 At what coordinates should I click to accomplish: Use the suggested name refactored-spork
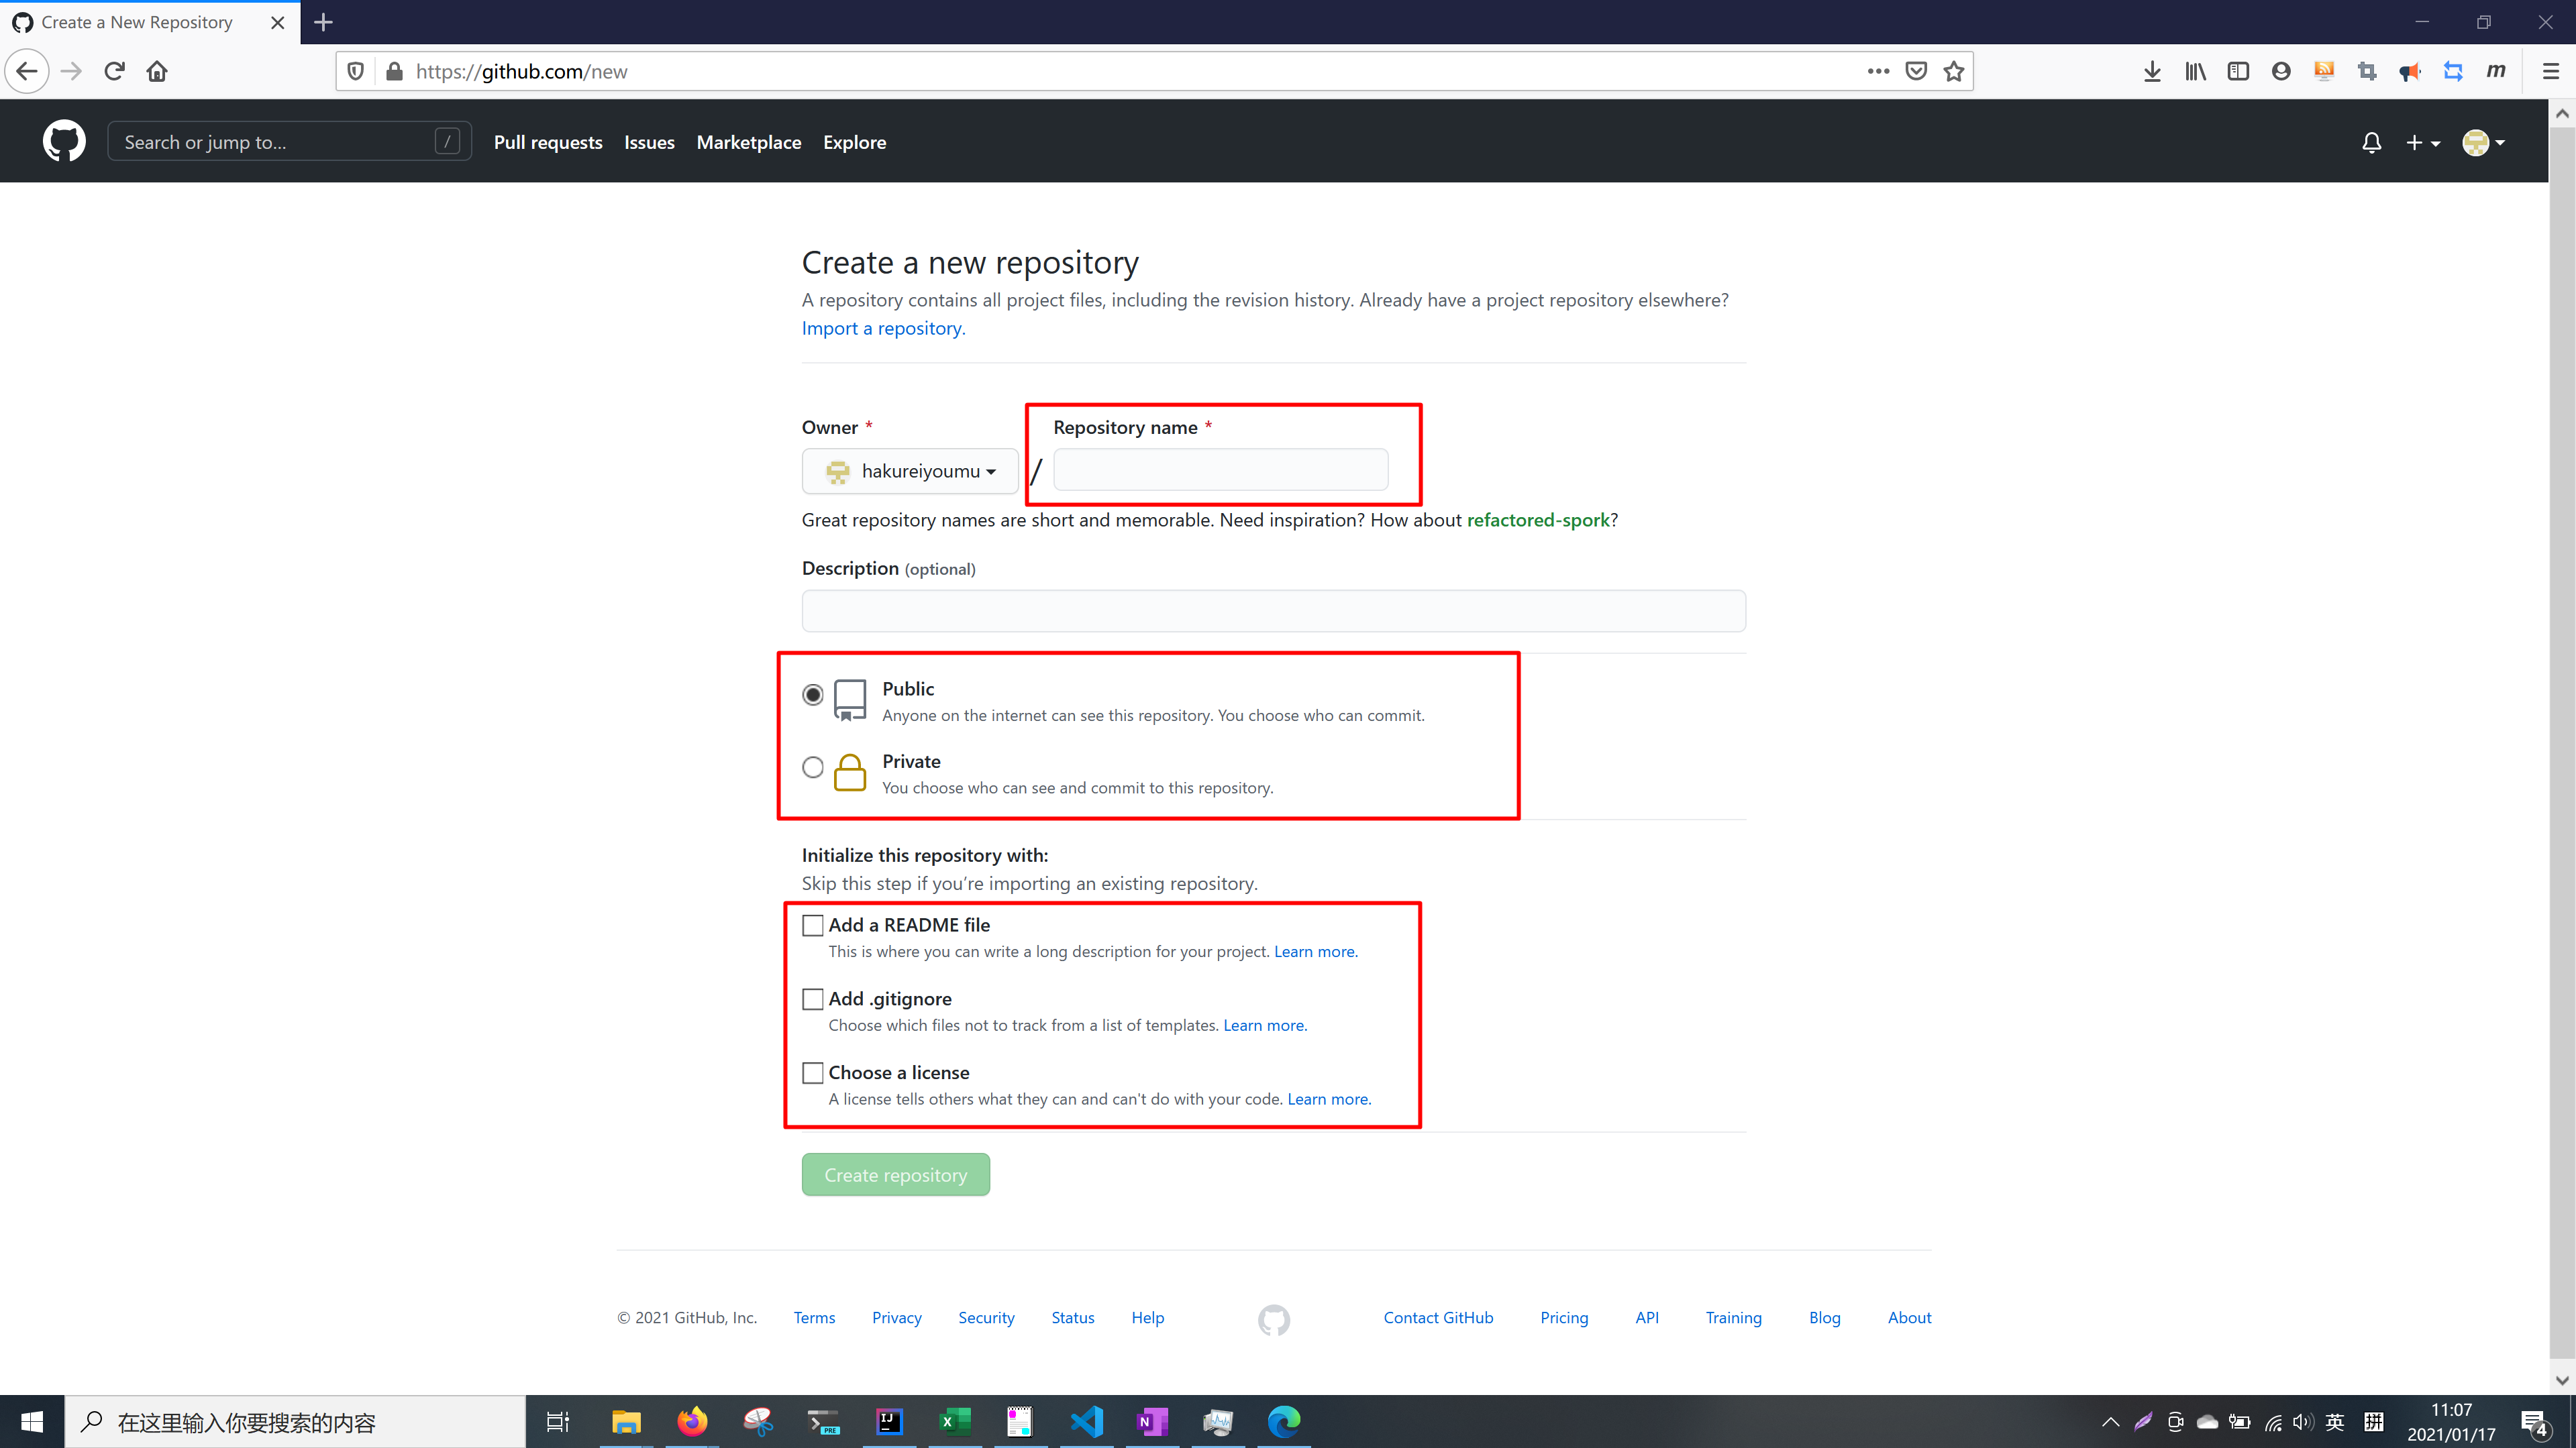coord(1537,520)
